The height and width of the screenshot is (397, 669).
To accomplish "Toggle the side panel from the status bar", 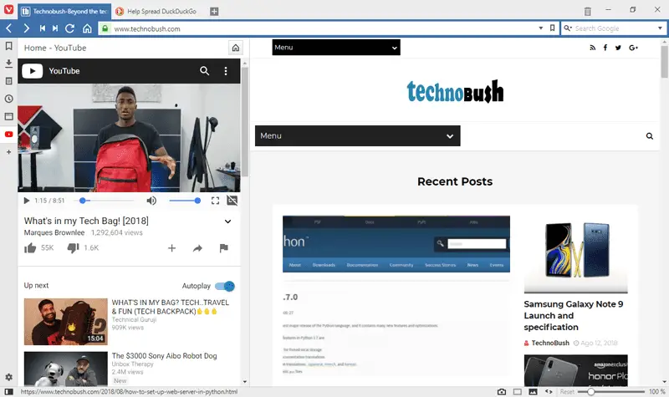I will point(8,391).
